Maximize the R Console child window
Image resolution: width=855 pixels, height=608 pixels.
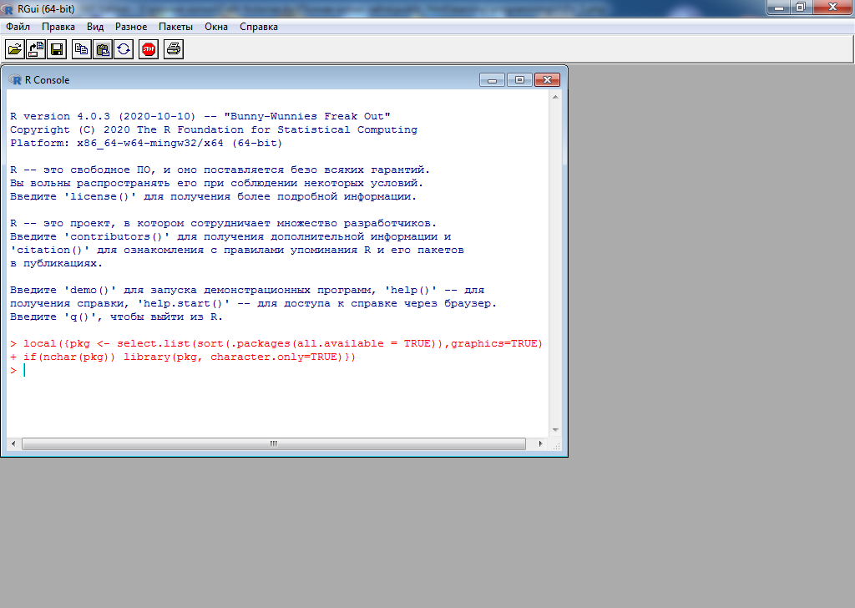519,80
